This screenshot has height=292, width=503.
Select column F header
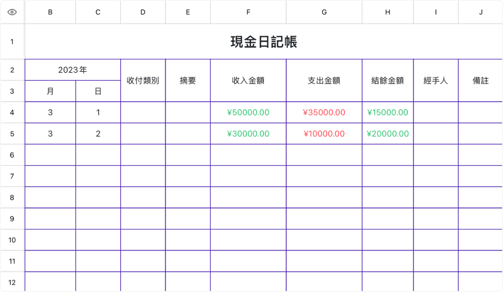point(248,12)
